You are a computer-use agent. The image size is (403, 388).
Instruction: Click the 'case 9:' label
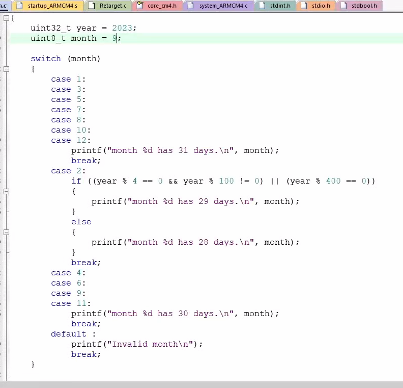pos(68,293)
